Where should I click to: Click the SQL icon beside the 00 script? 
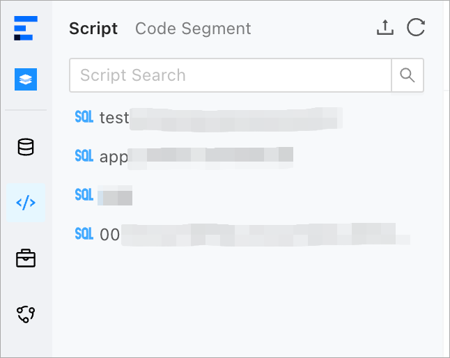(x=84, y=235)
